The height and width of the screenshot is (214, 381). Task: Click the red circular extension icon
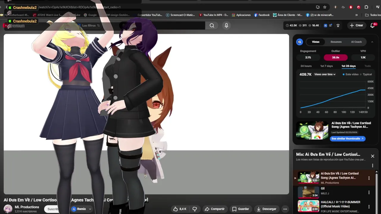click(358, 7)
